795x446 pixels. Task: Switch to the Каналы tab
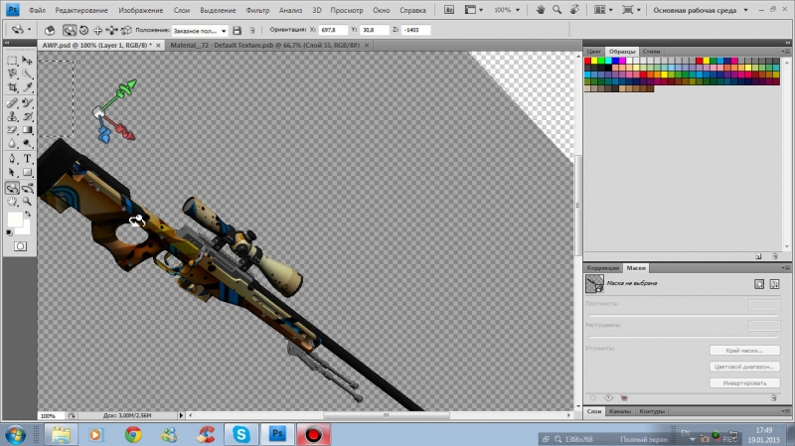pos(620,411)
